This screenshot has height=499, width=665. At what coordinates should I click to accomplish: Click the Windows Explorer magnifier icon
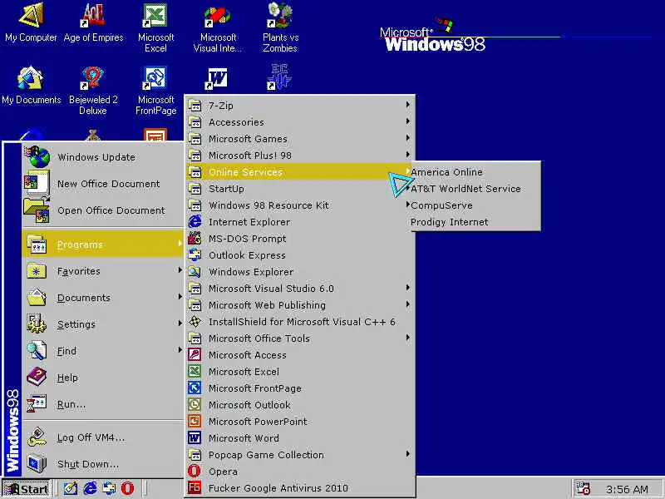(x=195, y=272)
